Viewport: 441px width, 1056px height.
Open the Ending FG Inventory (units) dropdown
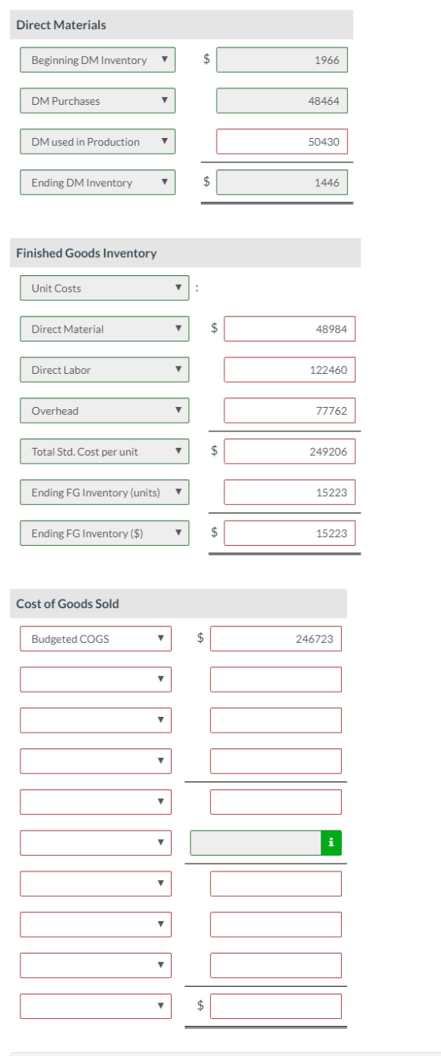(x=105, y=492)
